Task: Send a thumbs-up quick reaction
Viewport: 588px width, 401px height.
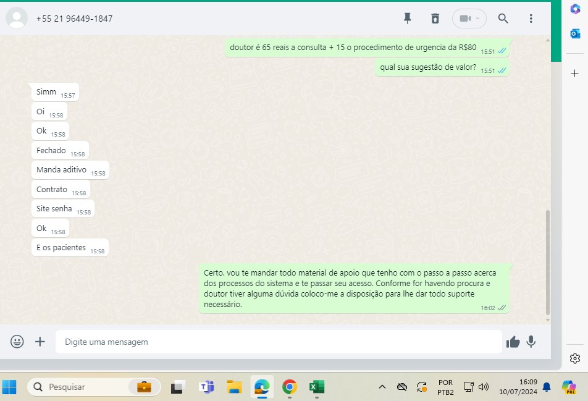Action: [x=513, y=342]
